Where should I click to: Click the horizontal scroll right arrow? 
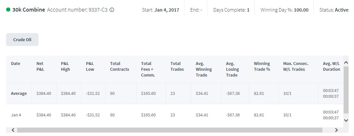336,130
